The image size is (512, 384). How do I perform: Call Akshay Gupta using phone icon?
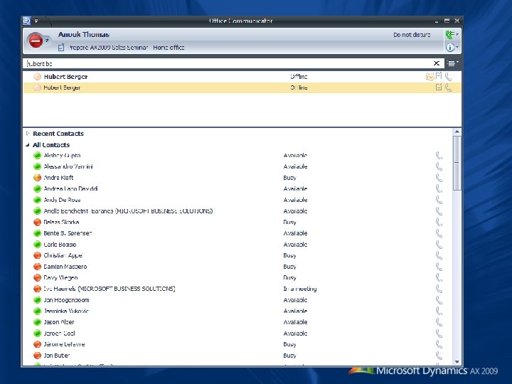click(x=439, y=156)
